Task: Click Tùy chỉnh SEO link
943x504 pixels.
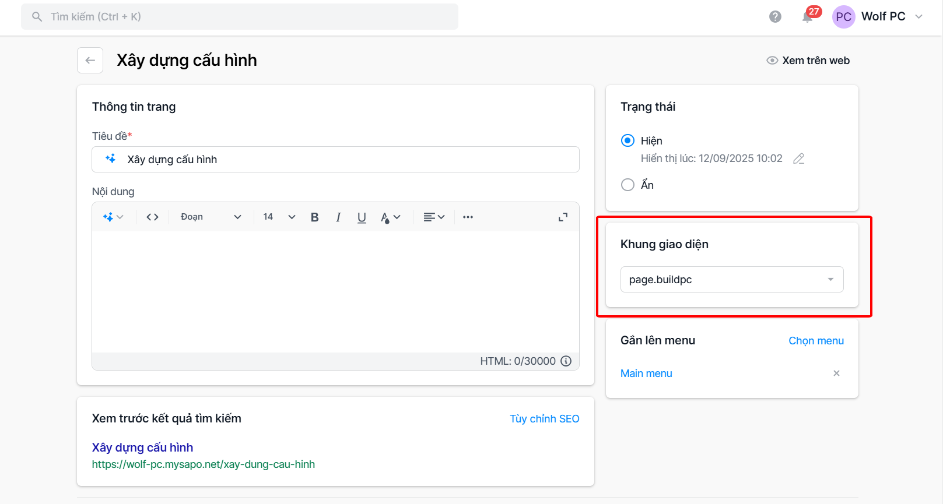Action: (544, 419)
